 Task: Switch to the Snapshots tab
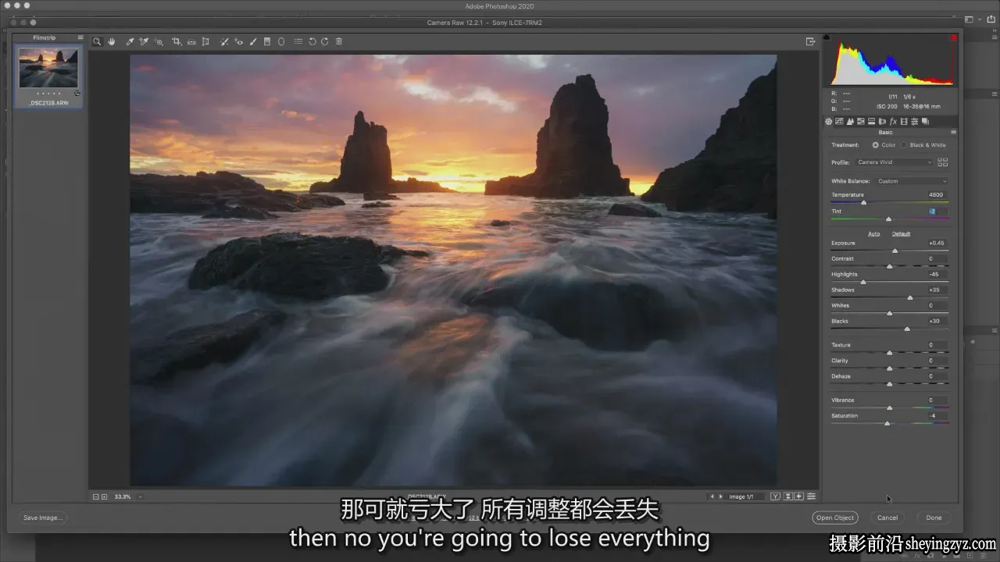coord(925,122)
